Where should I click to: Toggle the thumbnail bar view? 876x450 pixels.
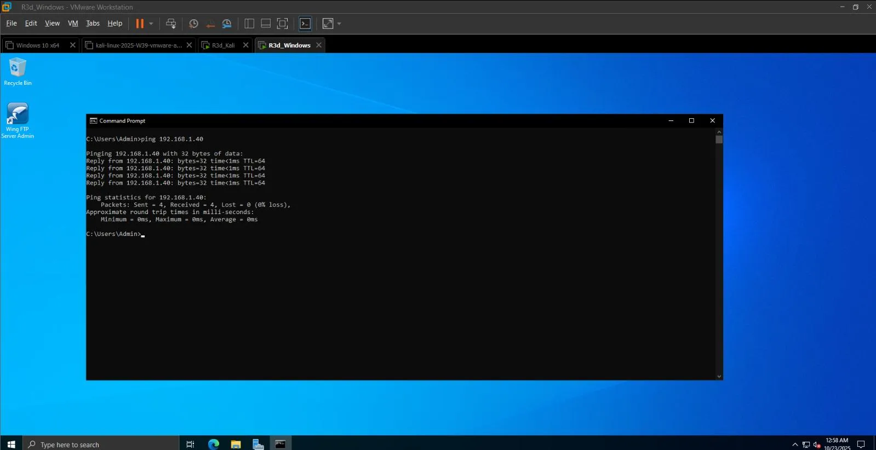coord(266,24)
